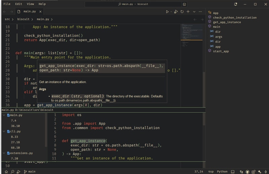Click the Python language mode in status bar
Viewport: 269px width, 174px height.
click(x=222, y=172)
